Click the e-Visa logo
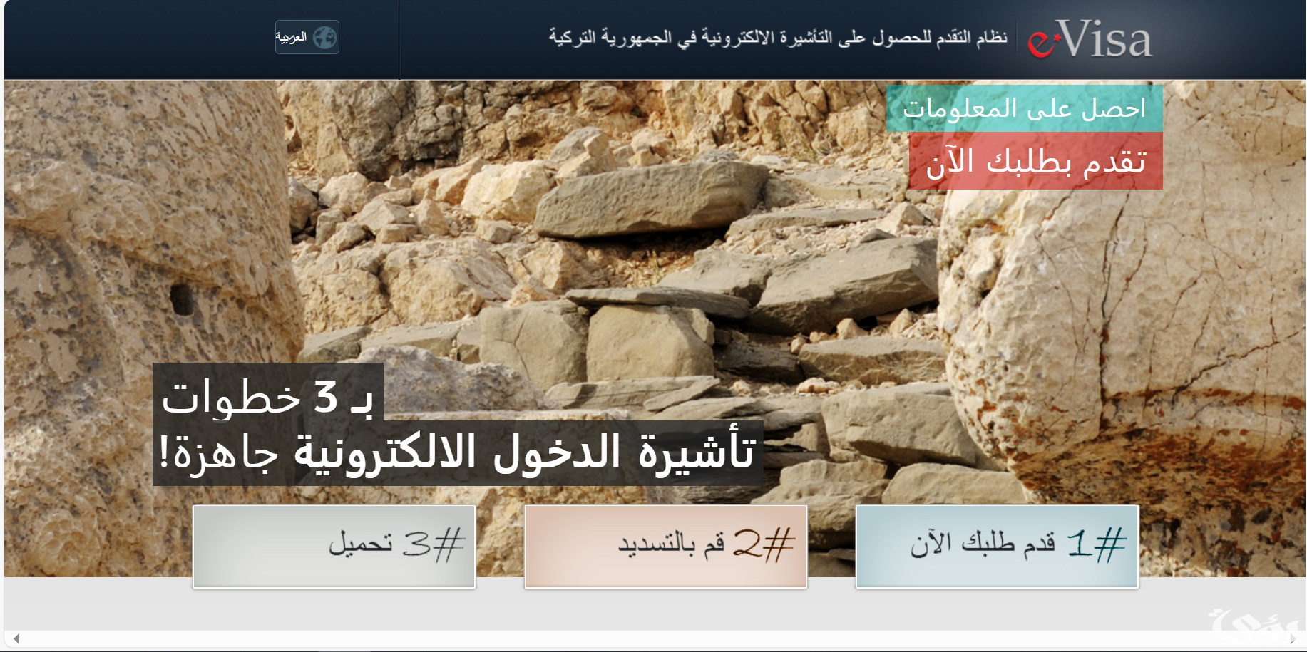Viewport: 1307px width, 652px height. coord(1090,39)
